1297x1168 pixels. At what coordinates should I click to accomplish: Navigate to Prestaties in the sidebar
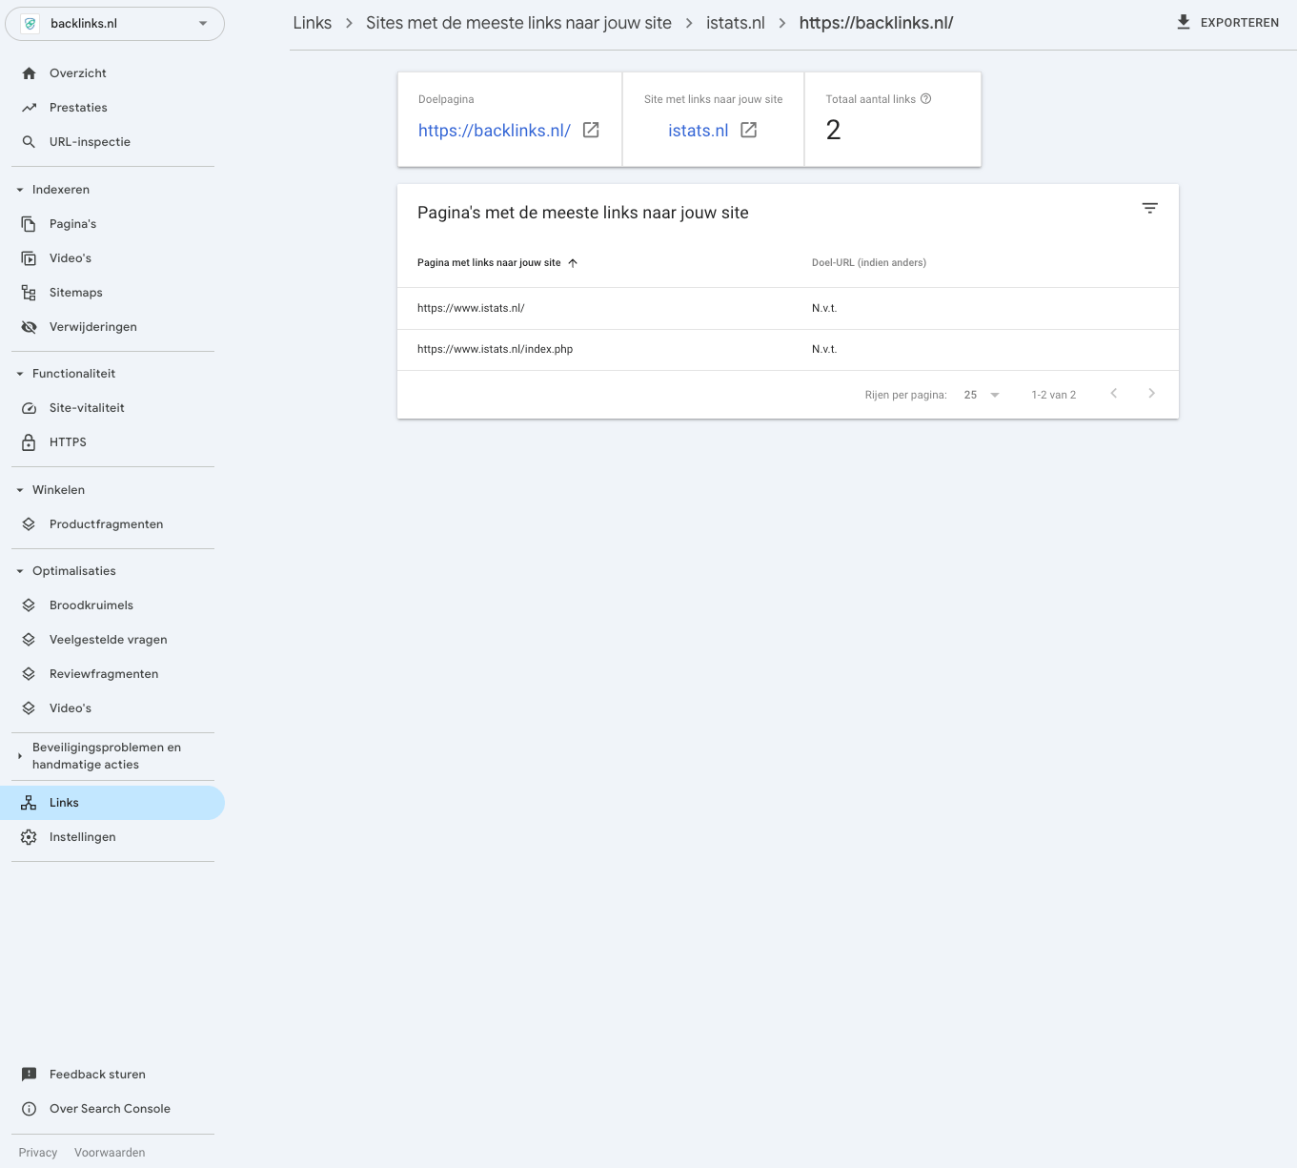pyautogui.click(x=79, y=107)
